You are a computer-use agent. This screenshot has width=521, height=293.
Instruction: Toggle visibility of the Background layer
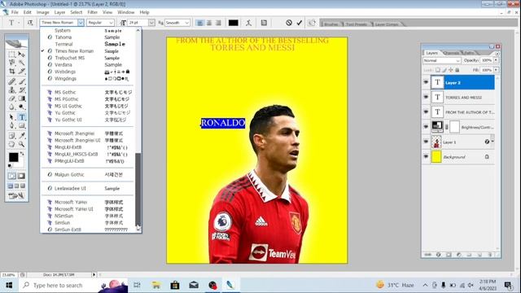point(426,156)
